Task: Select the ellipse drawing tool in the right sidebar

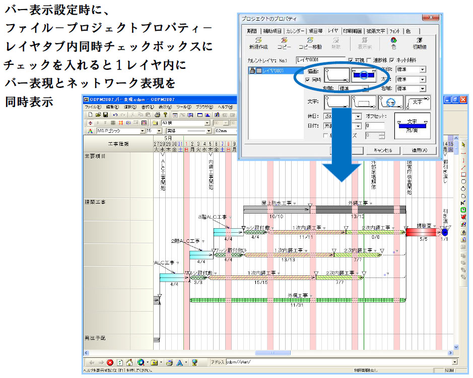Action: (x=463, y=188)
